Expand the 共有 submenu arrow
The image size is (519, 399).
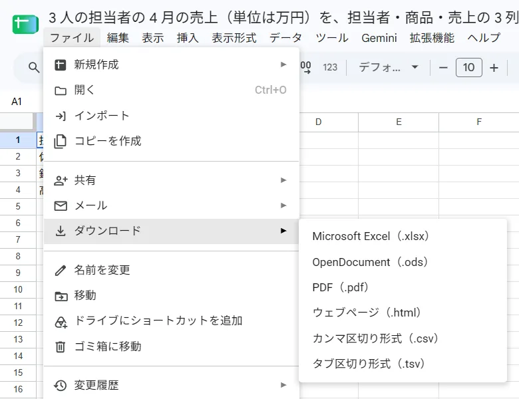[283, 180]
